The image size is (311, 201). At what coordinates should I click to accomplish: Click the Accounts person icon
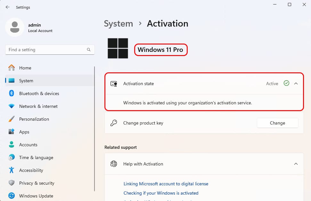(x=12, y=144)
